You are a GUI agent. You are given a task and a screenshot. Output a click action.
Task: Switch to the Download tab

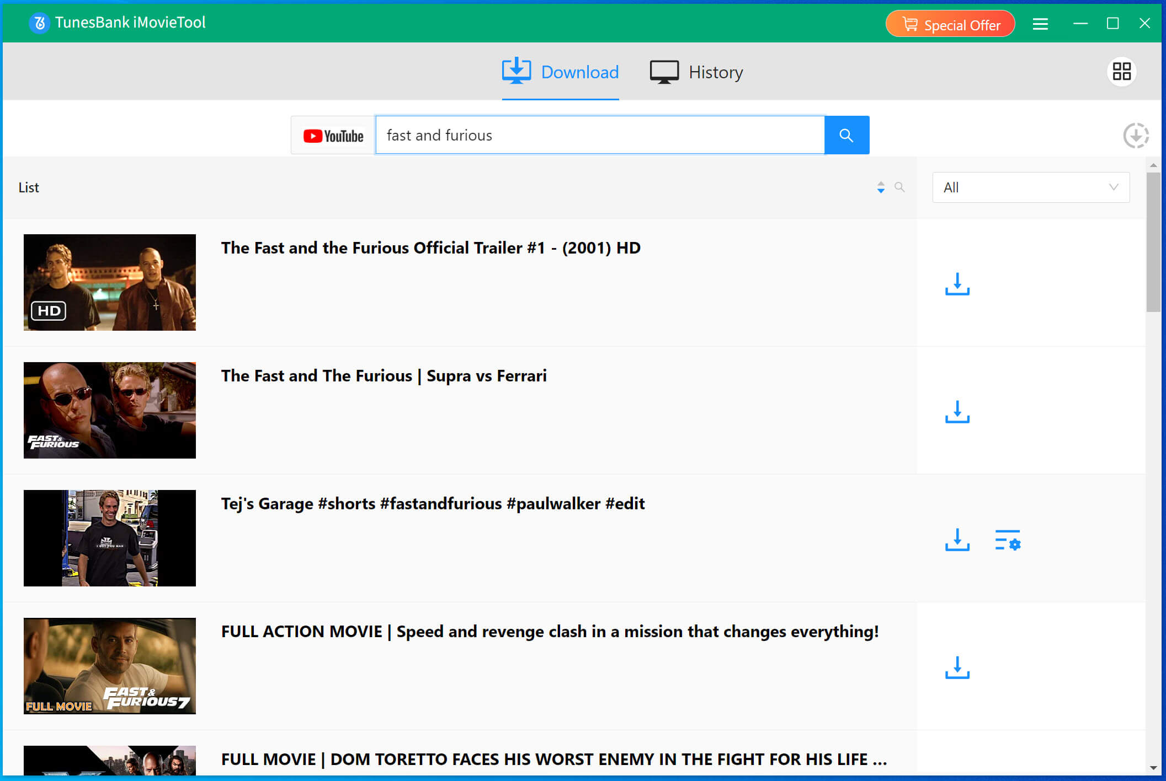pyautogui.click(x=560, y=72)
